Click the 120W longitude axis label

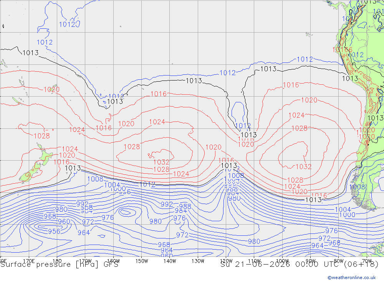click(x=226, y=261)
